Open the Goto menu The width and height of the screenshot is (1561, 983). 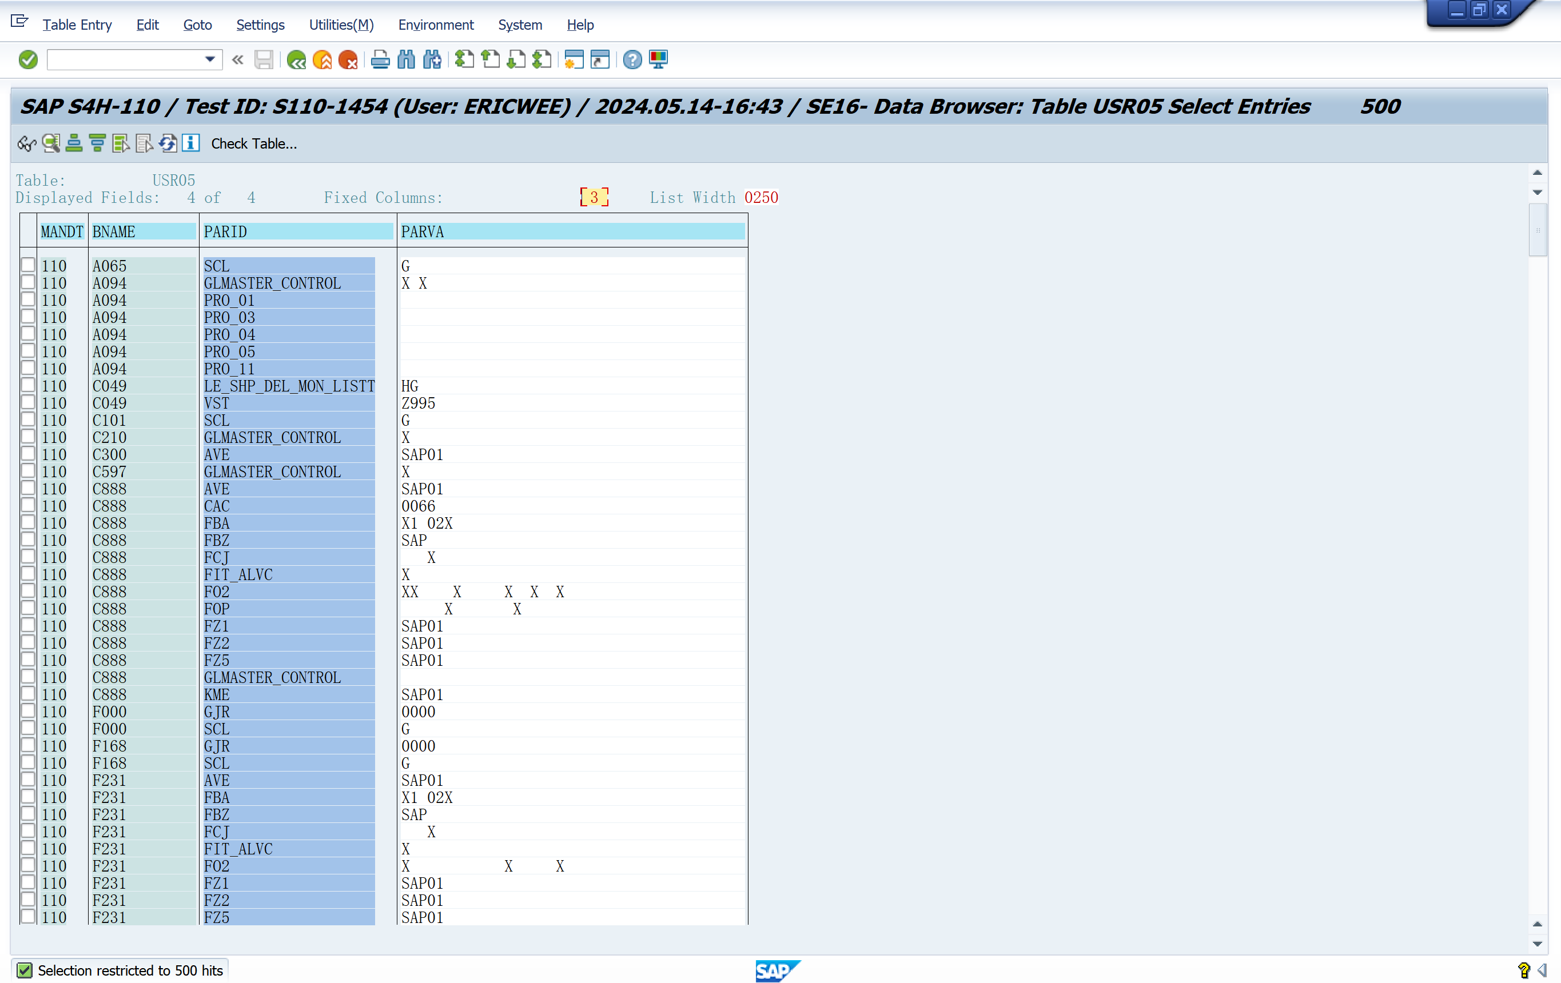pyautogui.click(x=197, y=25)
